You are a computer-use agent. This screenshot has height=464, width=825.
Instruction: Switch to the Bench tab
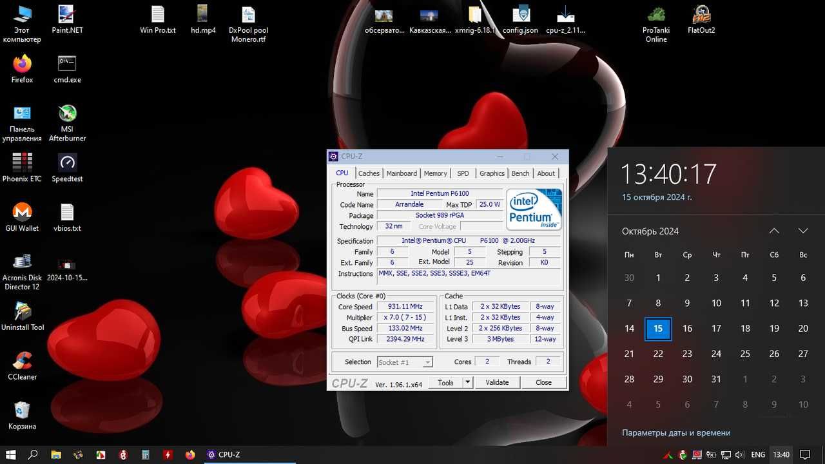point(520,173)
